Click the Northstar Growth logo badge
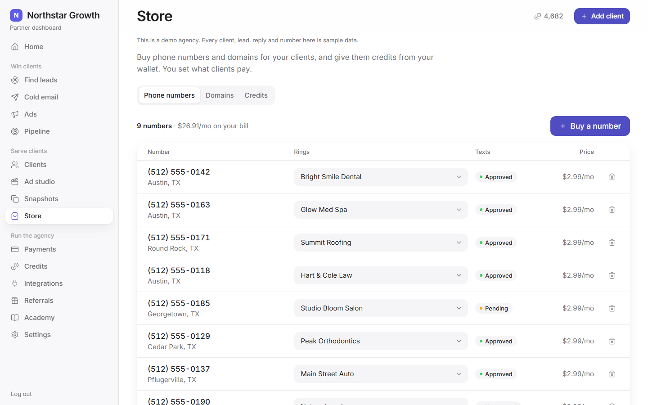 (x=16, y=15)
